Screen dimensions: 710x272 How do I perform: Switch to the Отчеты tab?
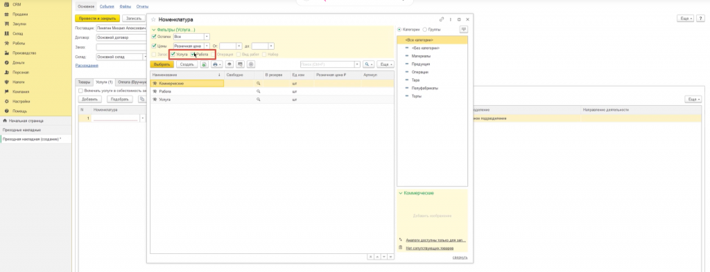142,7
